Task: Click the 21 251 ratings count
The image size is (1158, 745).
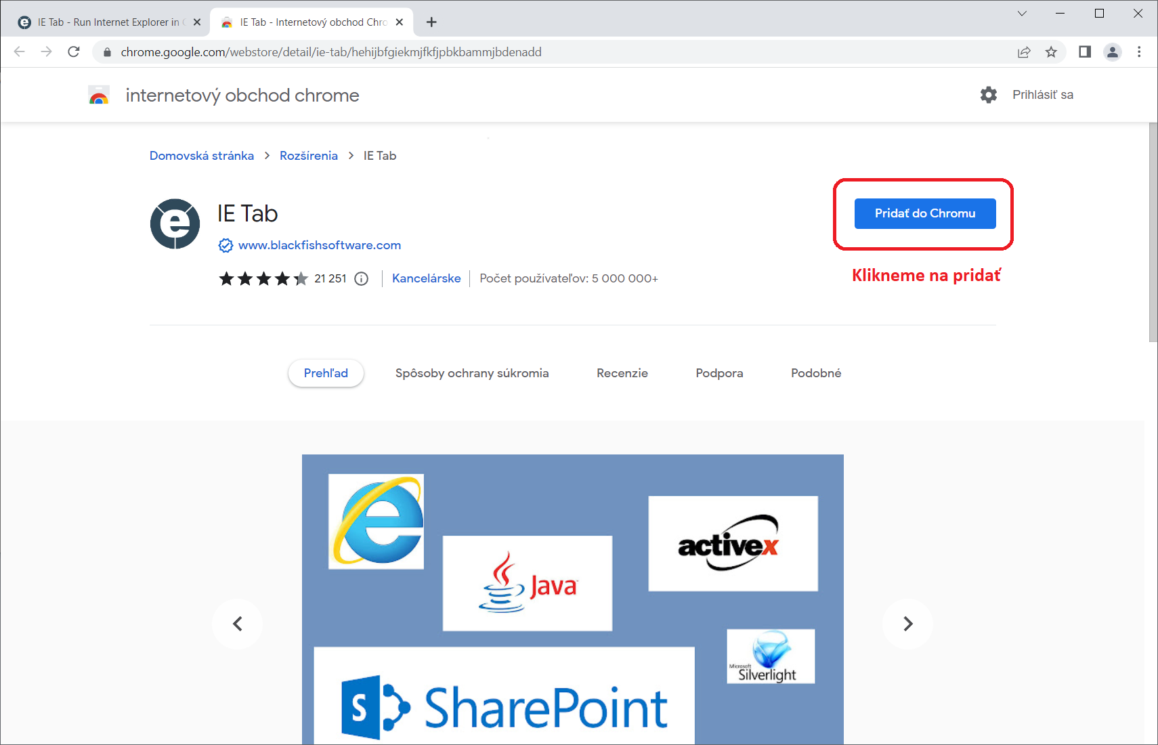Action: pyautogui.click(x=330, y=278)
